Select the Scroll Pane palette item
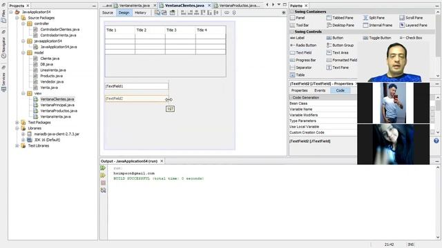The image size is (442, 248). coord(411,18)
